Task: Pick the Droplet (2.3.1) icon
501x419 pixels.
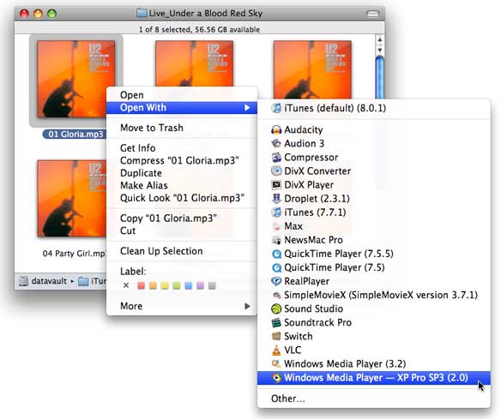Action: coord(276,199)
